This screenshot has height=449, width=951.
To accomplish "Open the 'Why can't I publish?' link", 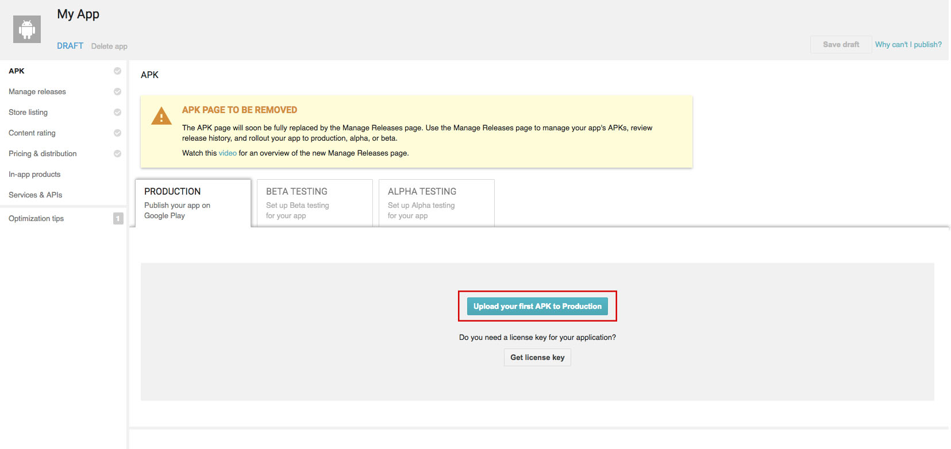I will point(908,45).
